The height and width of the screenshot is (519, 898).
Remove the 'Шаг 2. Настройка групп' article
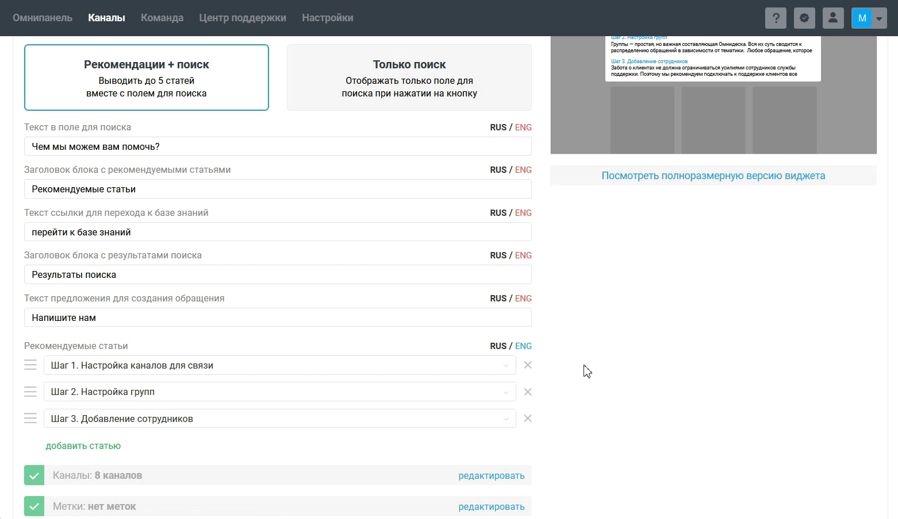(528, 392)
